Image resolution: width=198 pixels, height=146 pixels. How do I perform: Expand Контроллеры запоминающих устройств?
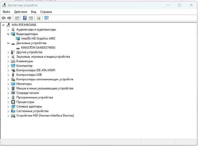[x=8, y=80]
